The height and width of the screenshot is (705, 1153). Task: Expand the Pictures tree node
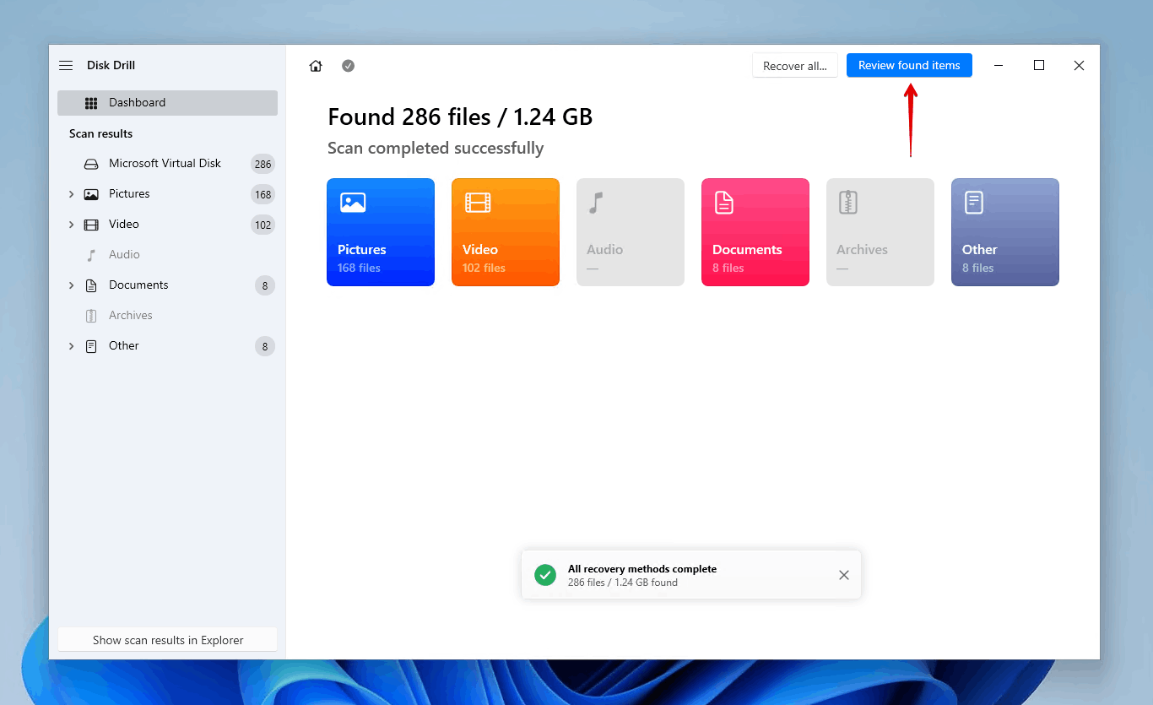coord(71,194)
